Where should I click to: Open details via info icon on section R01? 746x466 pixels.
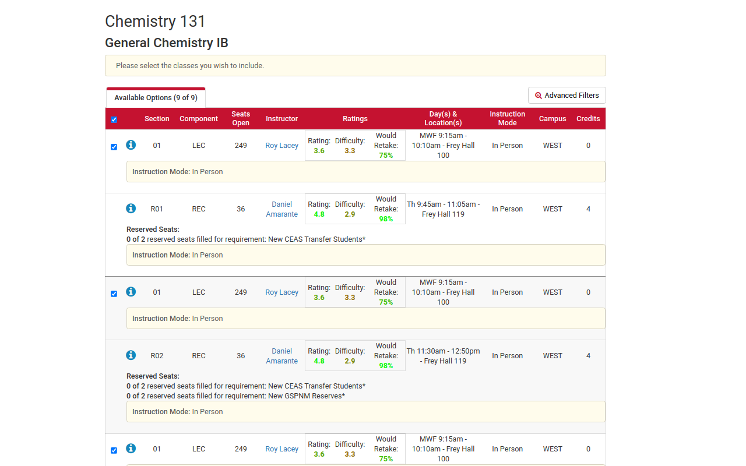click(x=131, y=208)
